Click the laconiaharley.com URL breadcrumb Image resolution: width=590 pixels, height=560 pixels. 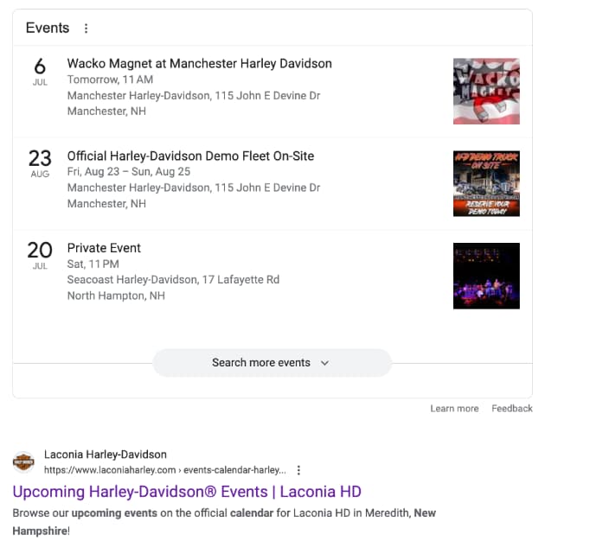coord(165,470)
